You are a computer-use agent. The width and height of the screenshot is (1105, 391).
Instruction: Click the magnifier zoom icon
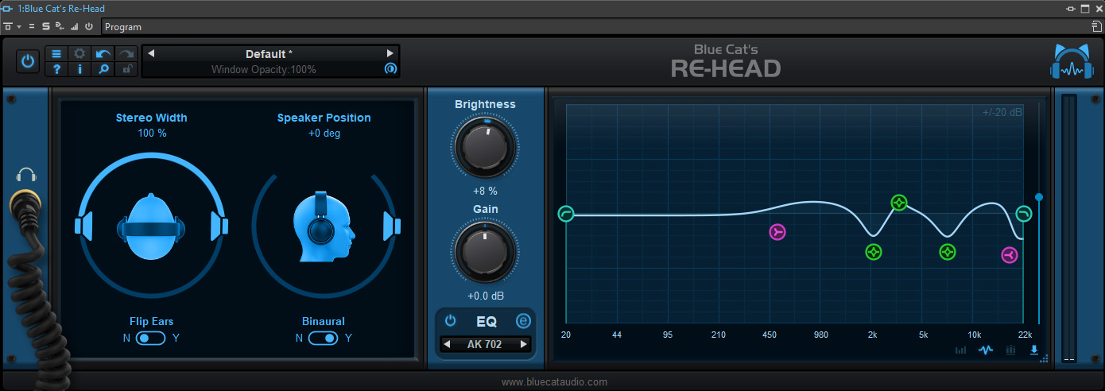pyautogui.click(x=103, y=70)
